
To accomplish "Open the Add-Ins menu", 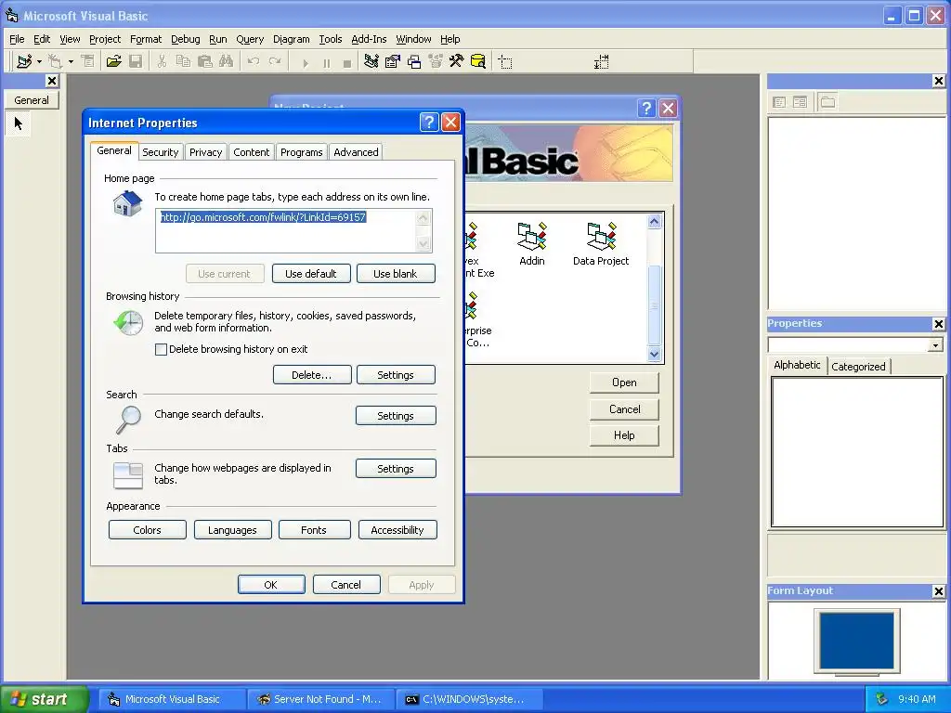I will point(369,39).
